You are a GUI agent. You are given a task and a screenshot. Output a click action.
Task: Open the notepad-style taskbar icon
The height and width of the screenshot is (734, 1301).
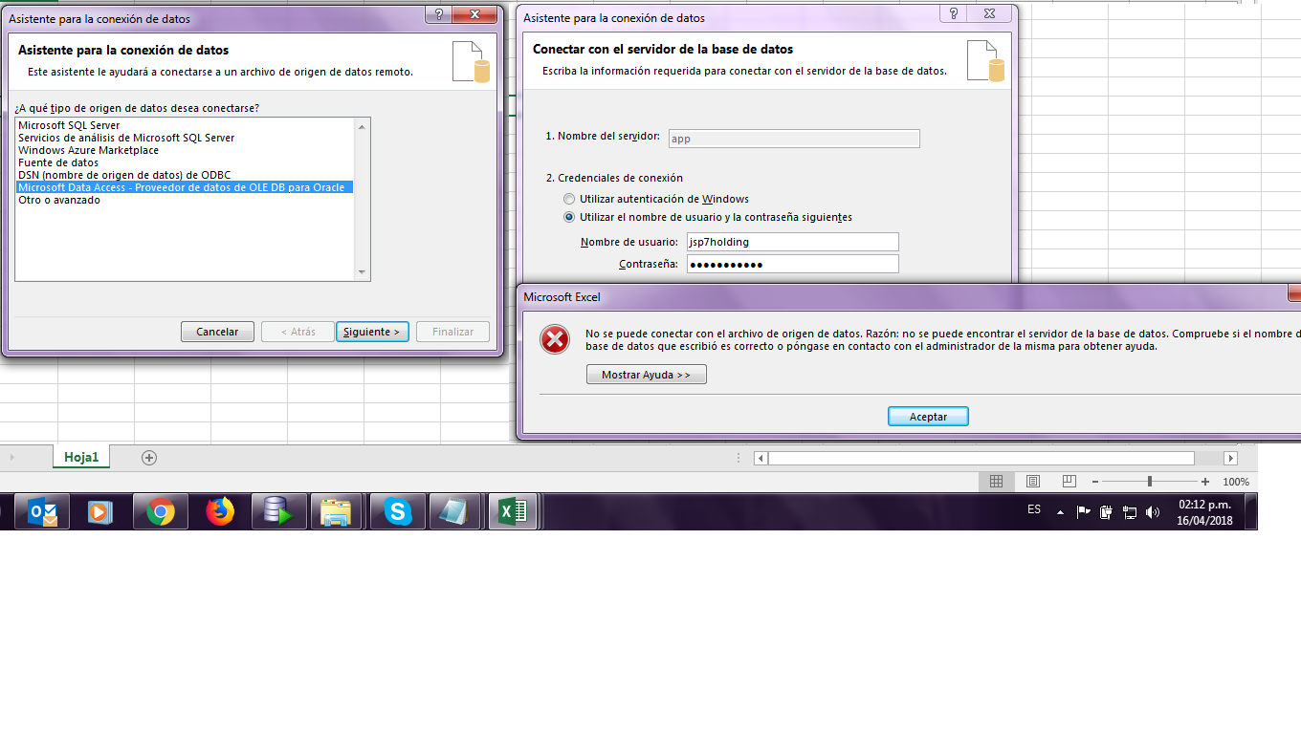tap(453, 512)
